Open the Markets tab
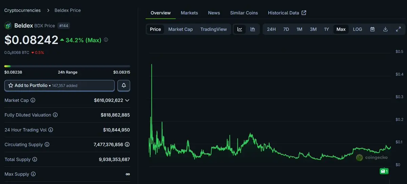This screenshot has width=407, height=184. pyautogui.click(x=189, y=13)
